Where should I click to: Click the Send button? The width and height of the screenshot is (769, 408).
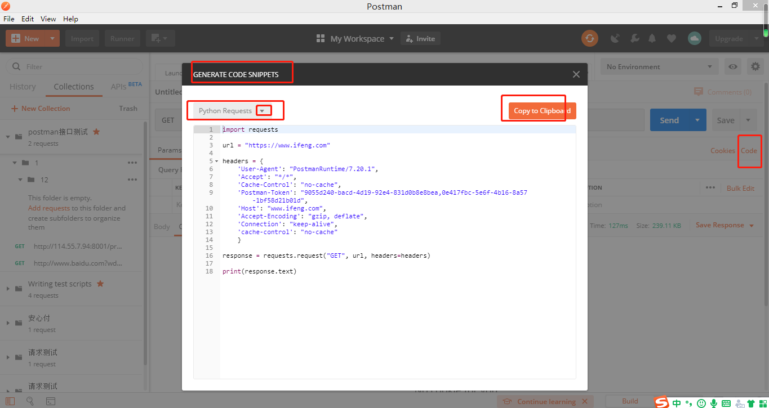pos(669,120)
